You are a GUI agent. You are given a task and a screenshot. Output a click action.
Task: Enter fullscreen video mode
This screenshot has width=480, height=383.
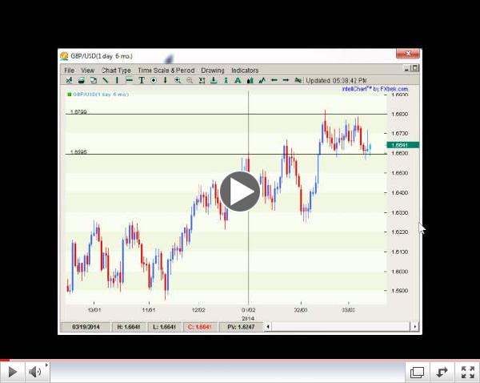pos(468,373)
